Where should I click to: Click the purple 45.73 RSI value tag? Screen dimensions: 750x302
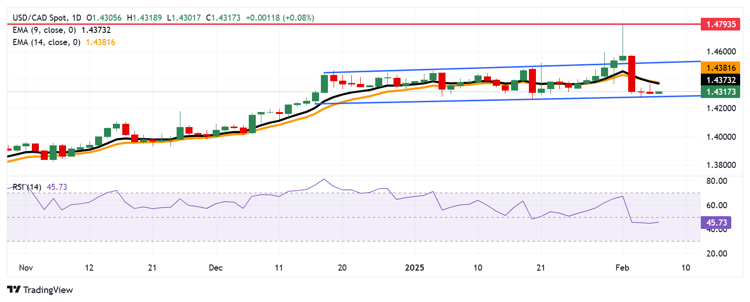point(716,223)
